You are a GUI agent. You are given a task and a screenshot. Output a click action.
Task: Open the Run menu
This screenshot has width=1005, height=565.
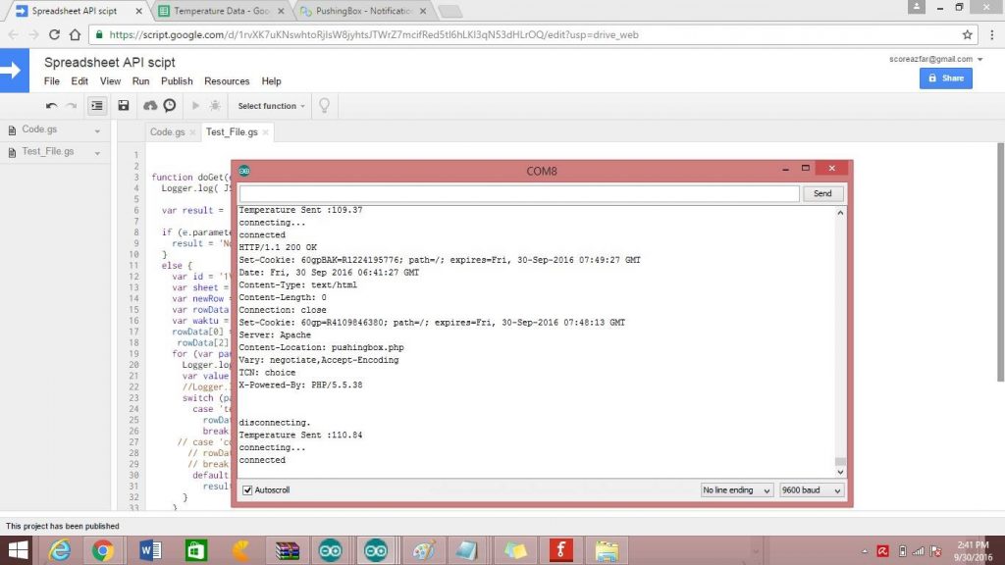click(140, 81)
